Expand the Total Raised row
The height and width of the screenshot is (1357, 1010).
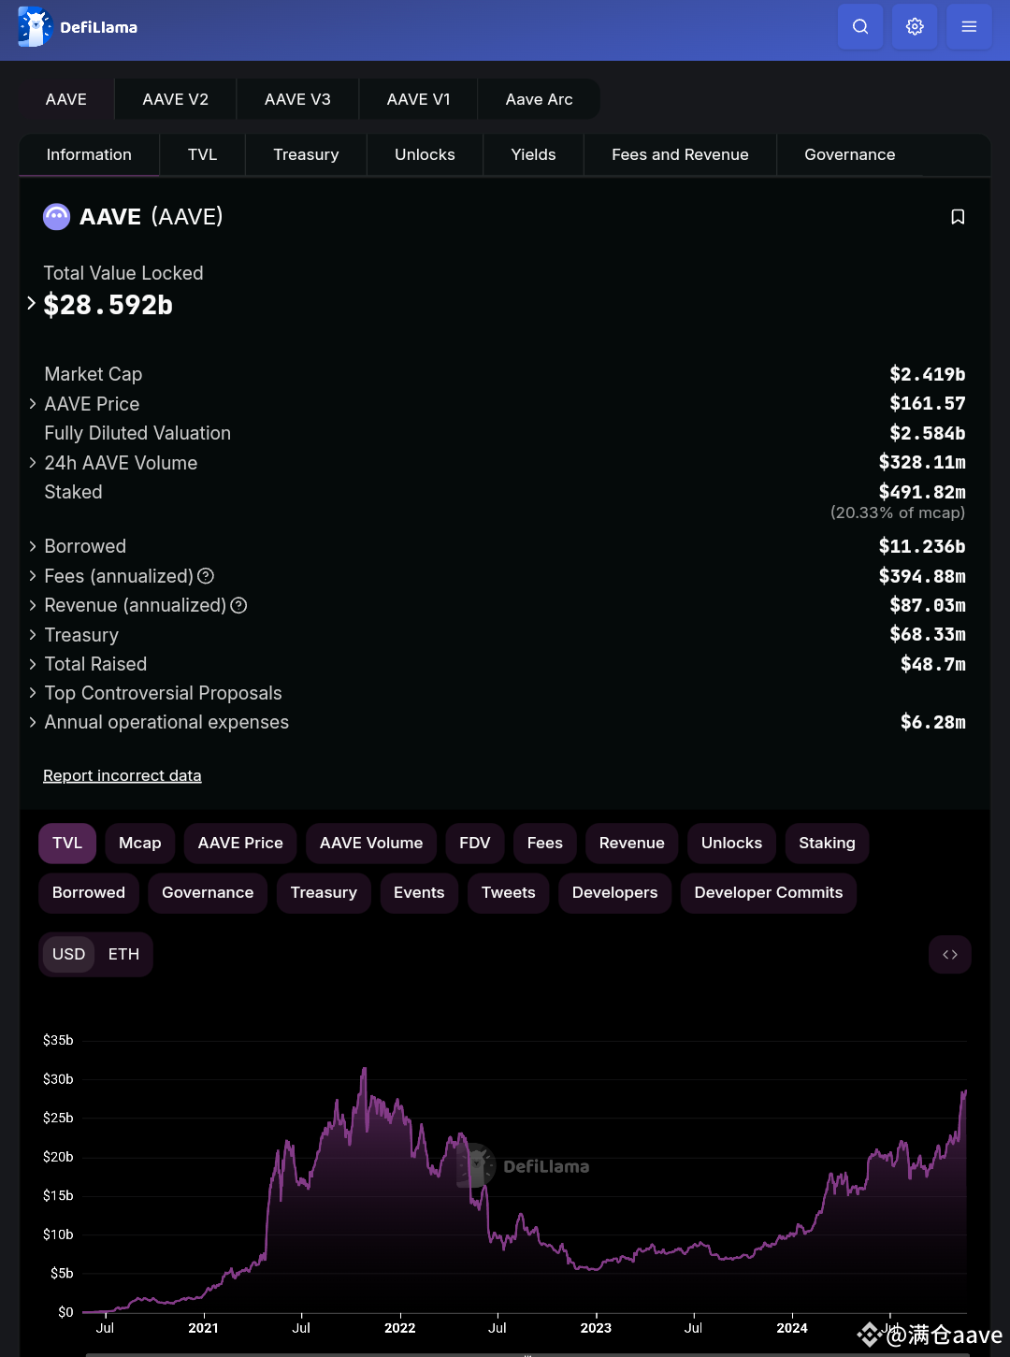31,664
